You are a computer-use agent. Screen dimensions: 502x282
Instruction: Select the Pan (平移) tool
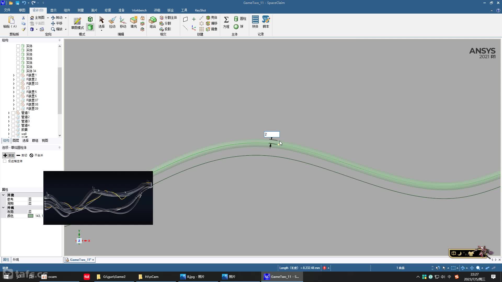tap(57, 23)
